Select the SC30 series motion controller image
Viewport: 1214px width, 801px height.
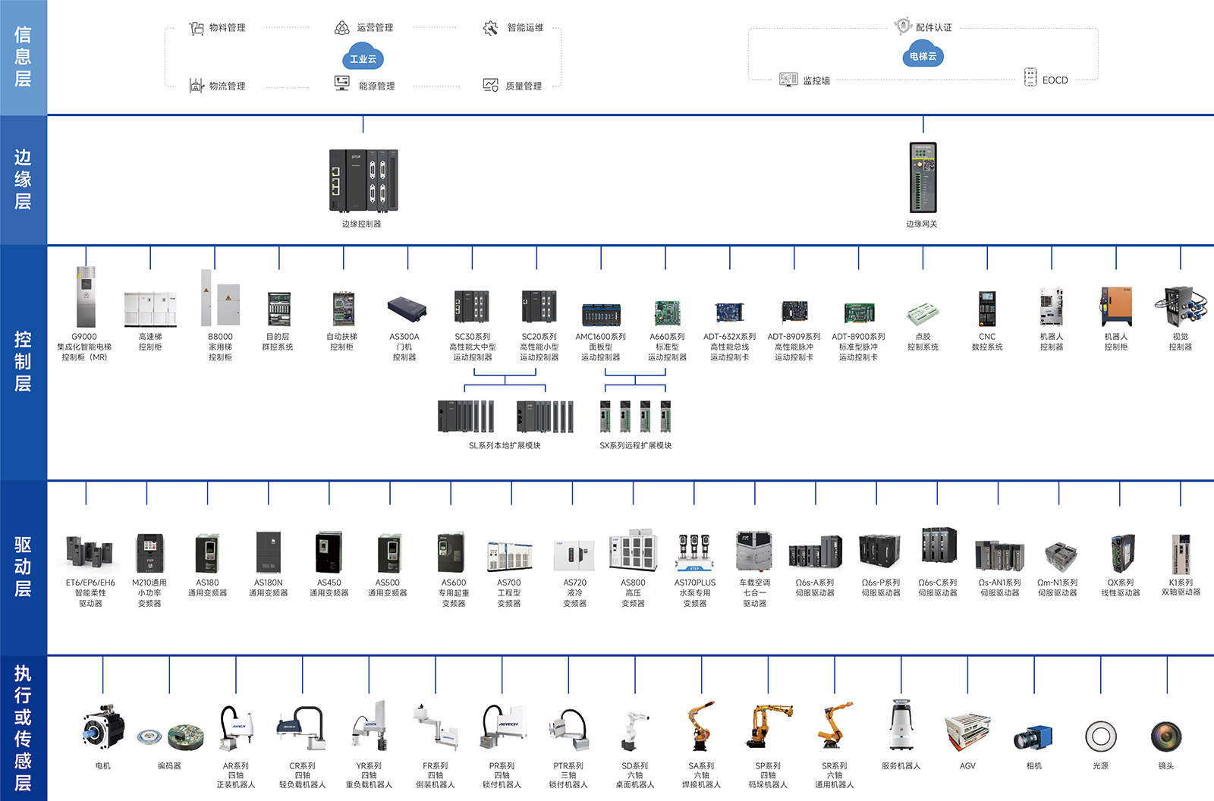pos(472,306)
